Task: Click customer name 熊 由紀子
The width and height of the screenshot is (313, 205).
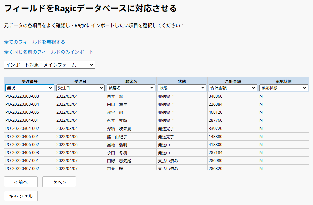Action: [117, 137]
